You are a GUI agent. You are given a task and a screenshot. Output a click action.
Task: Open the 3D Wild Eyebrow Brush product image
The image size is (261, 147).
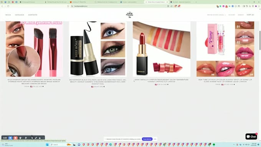(x=34, y=49)
